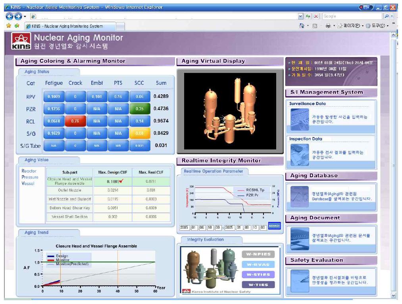Screen dimensions: 402x304
Task: Click the Google search magnifier icon
Action: click(x=387, y=16)
